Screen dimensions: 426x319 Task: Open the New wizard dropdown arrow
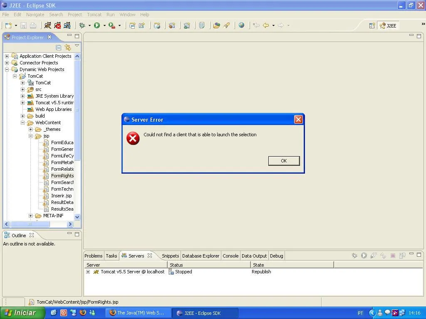tap(16, 25)
